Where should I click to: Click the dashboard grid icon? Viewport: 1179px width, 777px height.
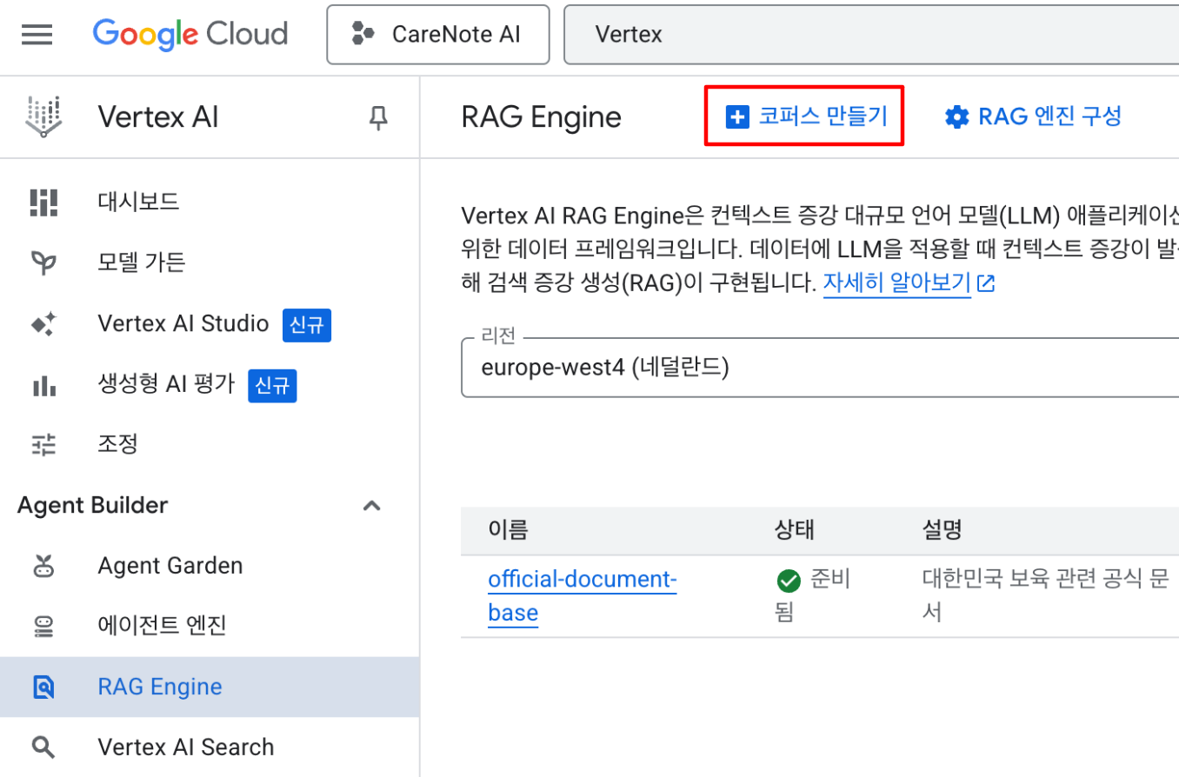(x=43, y=202)
